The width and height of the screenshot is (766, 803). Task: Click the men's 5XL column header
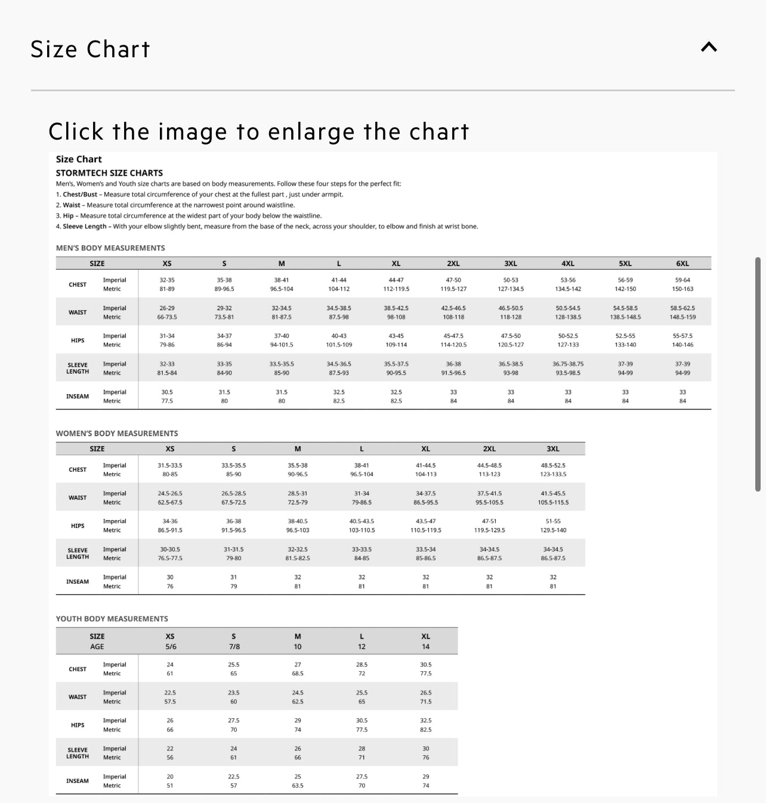tap(625, 264)
